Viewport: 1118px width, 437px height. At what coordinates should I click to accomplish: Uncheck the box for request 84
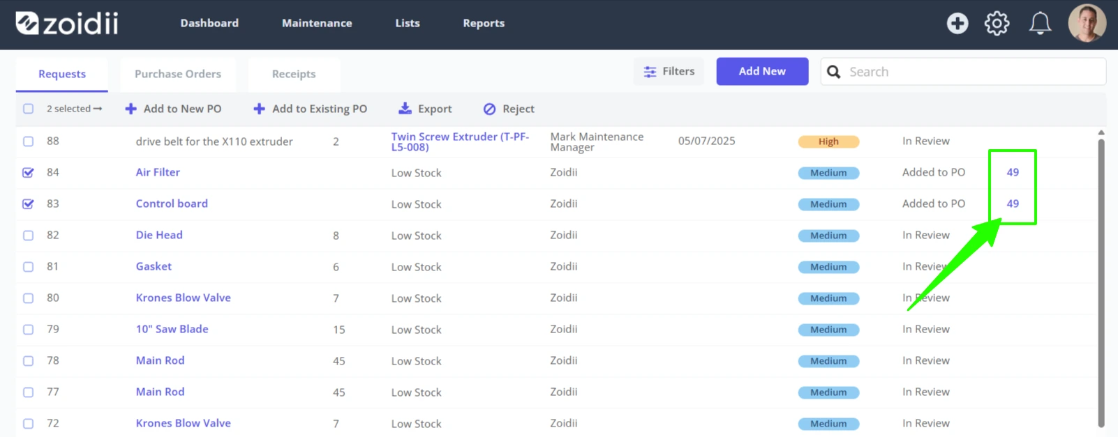[28, 173]
